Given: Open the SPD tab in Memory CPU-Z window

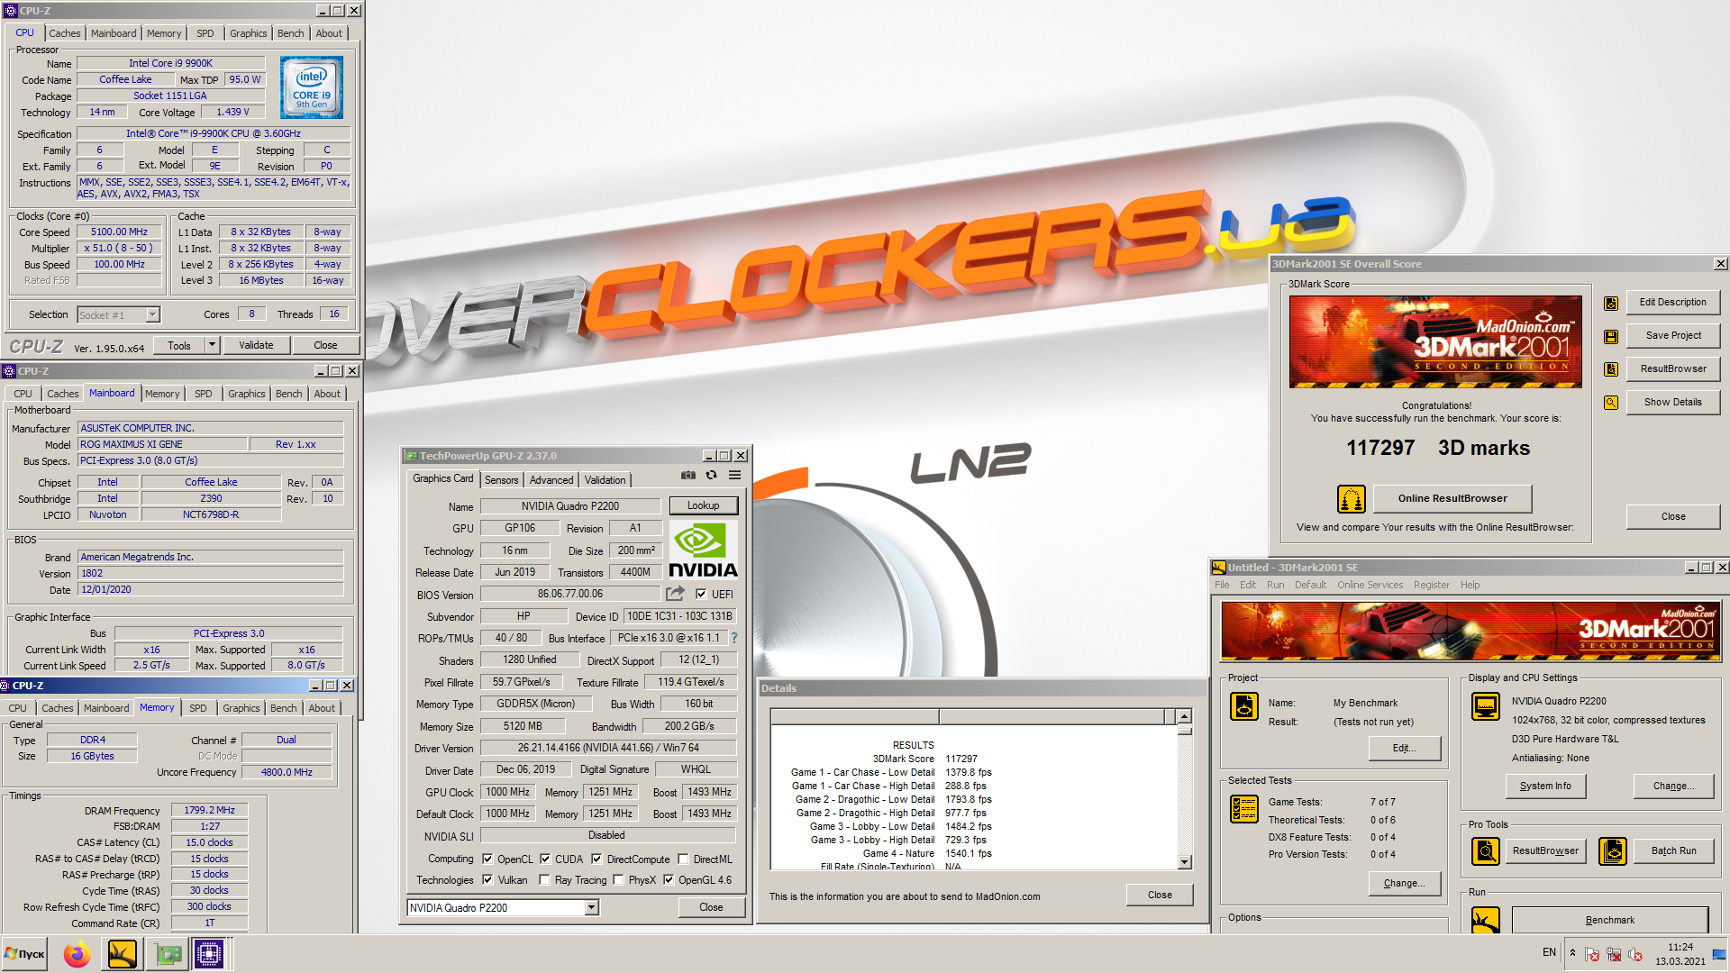Looking at the screenshot, I should (198, 708).
